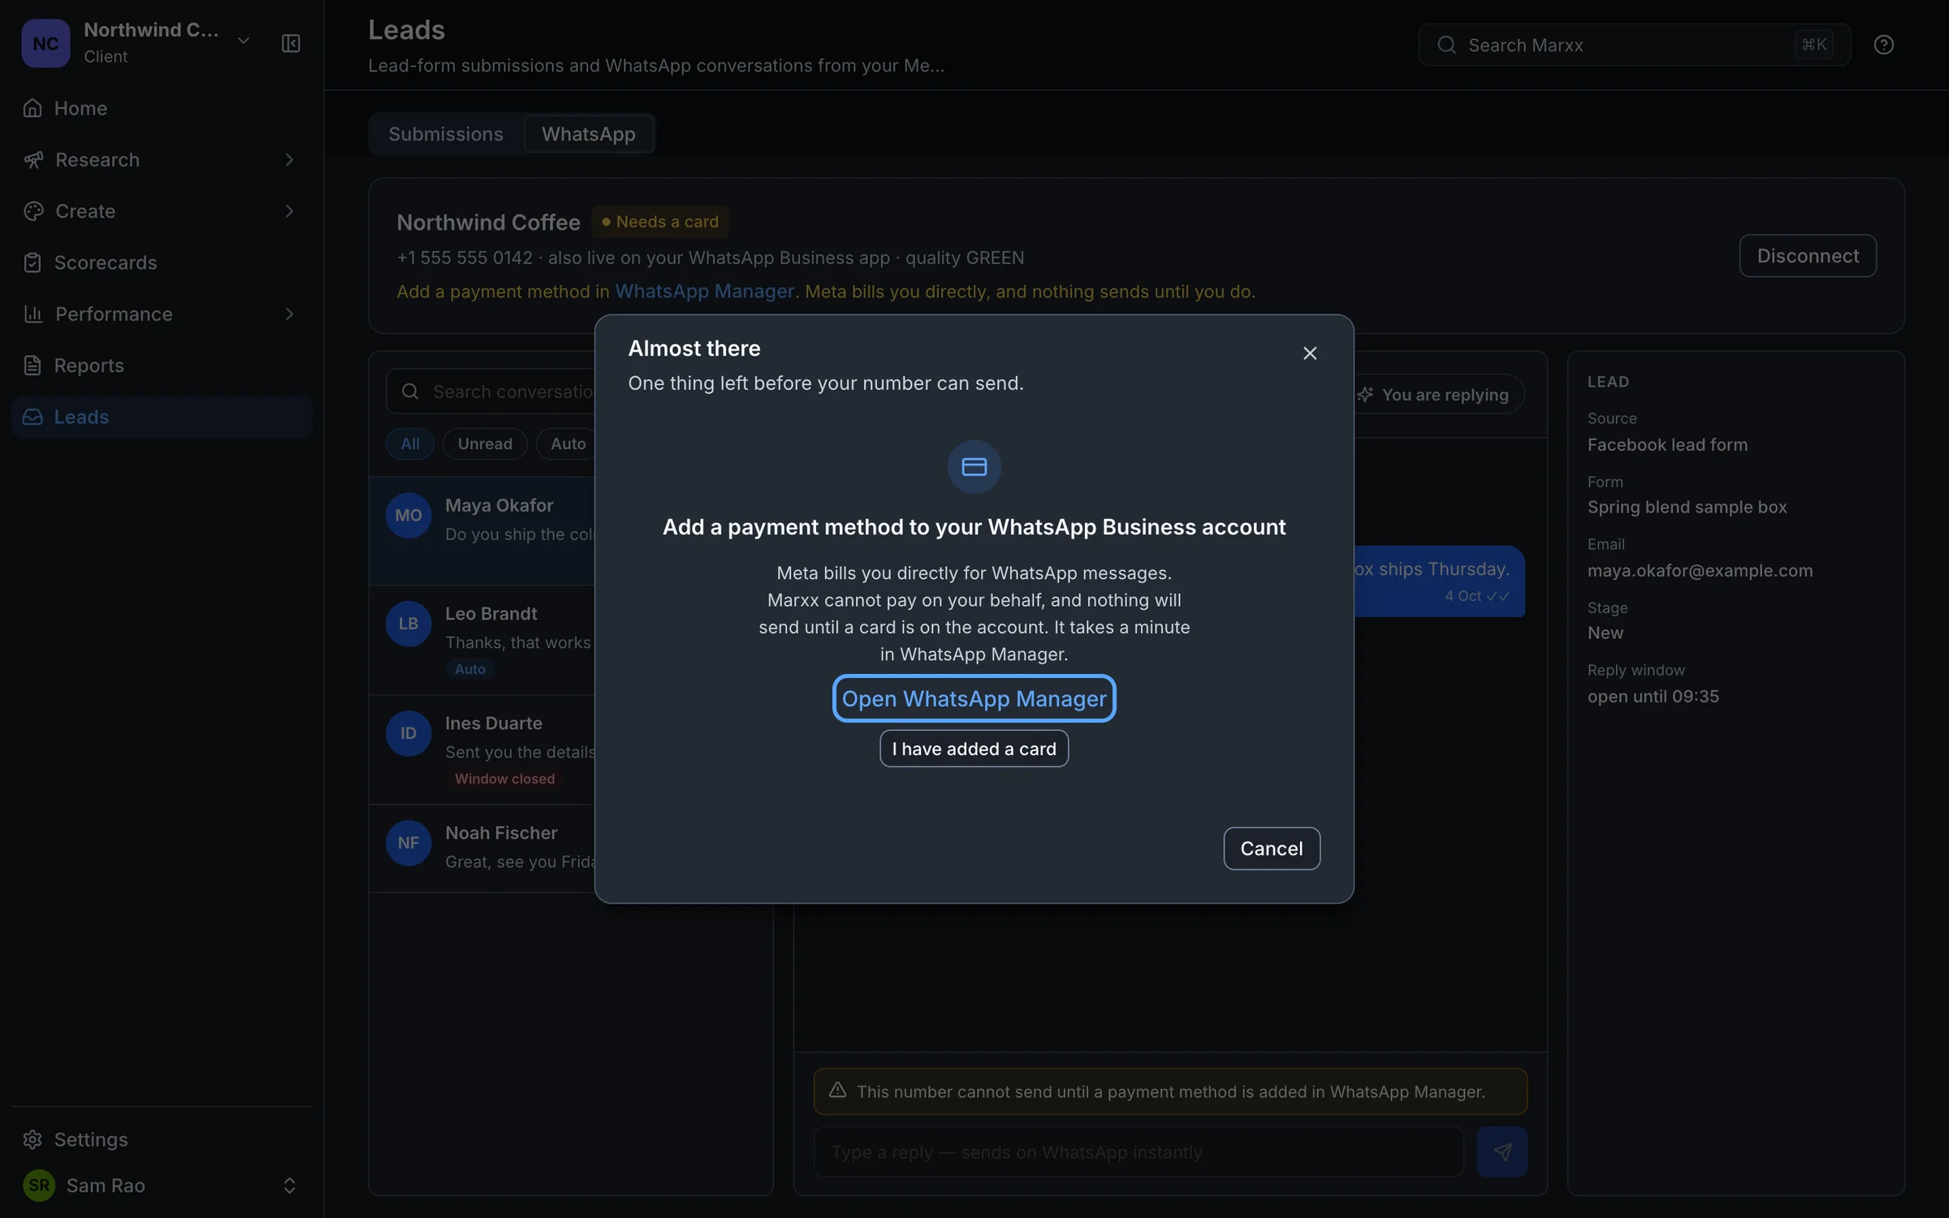Open the Home sidebar item
The height and width of the screenshot is (1218, 1949).
[162, 108]
